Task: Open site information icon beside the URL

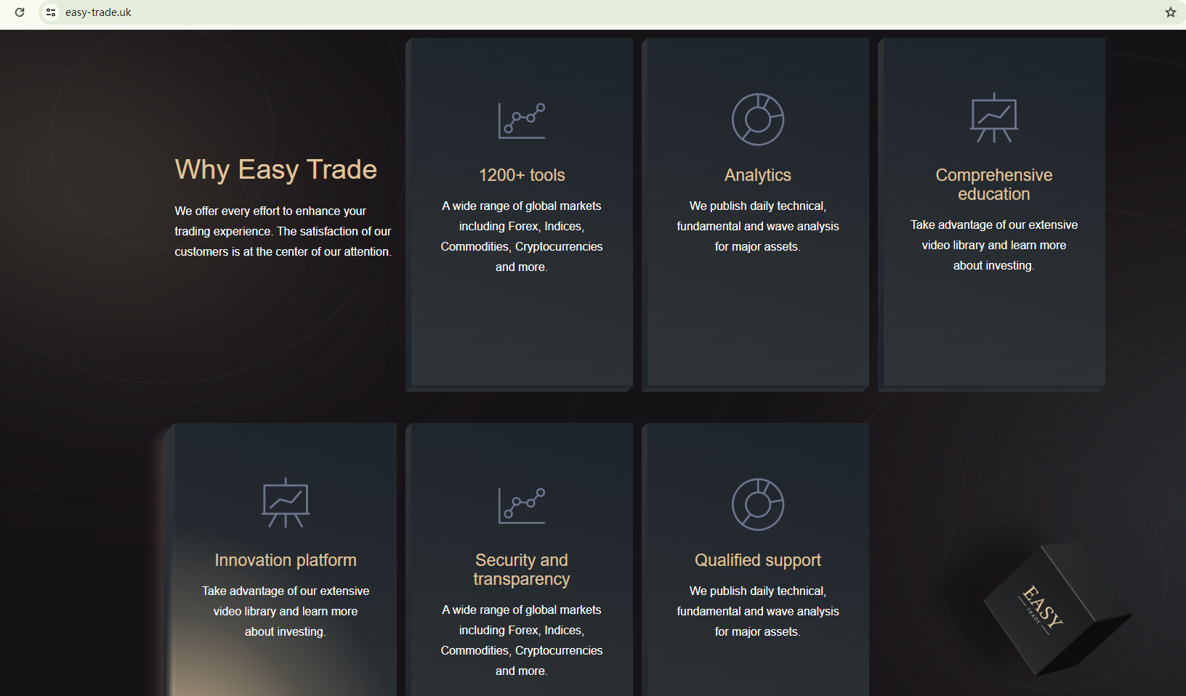Action: coord(51,12)
